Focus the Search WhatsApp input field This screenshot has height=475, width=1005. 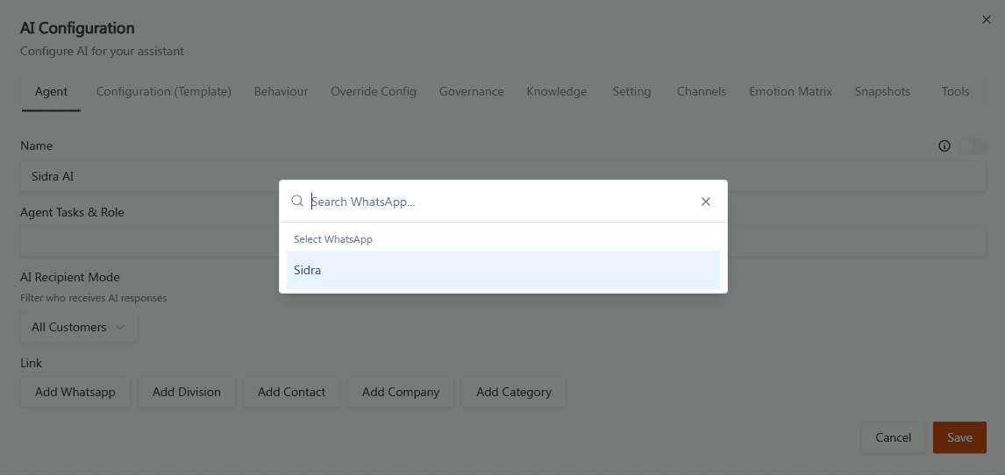(x=502, y=202)
